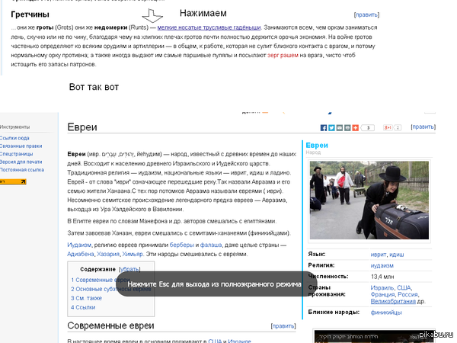Open the orange plus more-sharing icon
The image size is (457, 343).
pyautogui.click(x=355, y=128)
